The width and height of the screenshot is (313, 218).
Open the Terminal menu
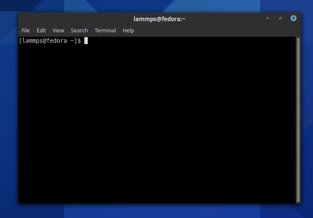[x=105, y=31]
